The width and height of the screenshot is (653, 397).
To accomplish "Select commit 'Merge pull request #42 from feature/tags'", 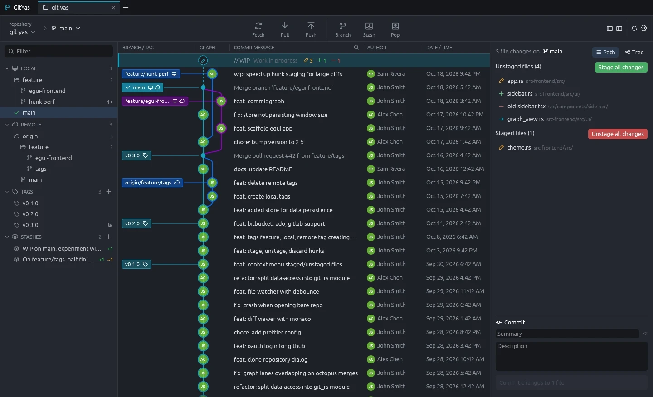I will tap(304, 155).
